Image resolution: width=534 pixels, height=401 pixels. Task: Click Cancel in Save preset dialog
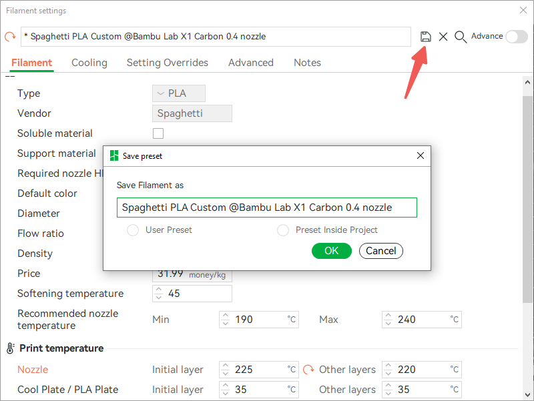click(x=380, y=251)
